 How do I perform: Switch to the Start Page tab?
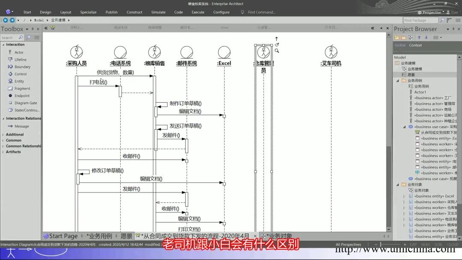61,236
